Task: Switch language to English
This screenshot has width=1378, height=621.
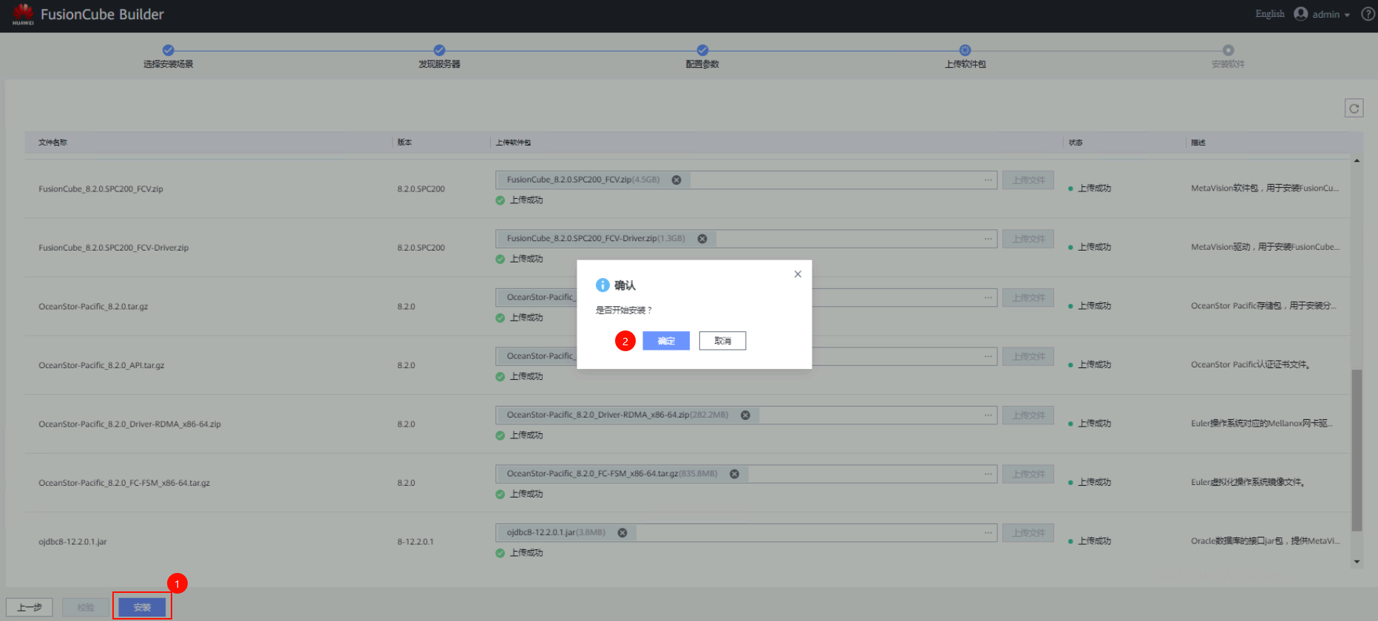Action: click(x=1269, y=14)
